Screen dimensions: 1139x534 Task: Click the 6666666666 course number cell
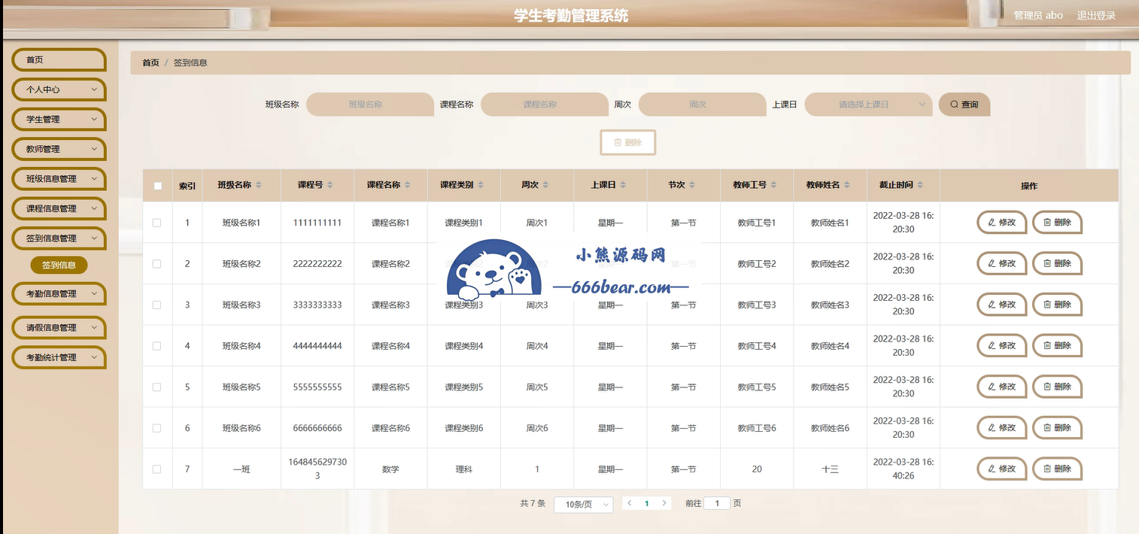tap(317, 428)
